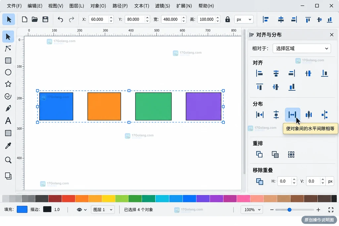Open the 图层 1 layer dropdown

(x=103, y=209)
